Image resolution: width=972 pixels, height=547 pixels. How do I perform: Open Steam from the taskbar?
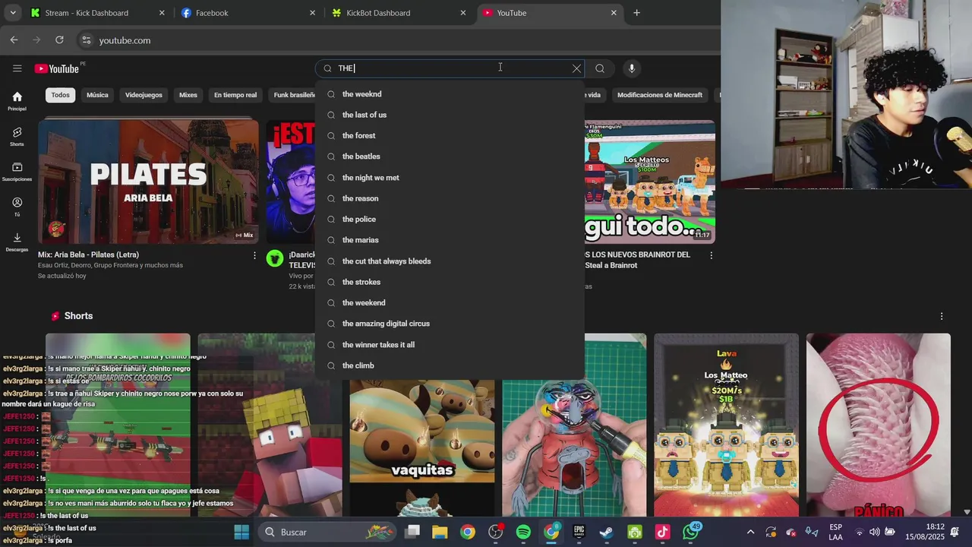[607, 532]
